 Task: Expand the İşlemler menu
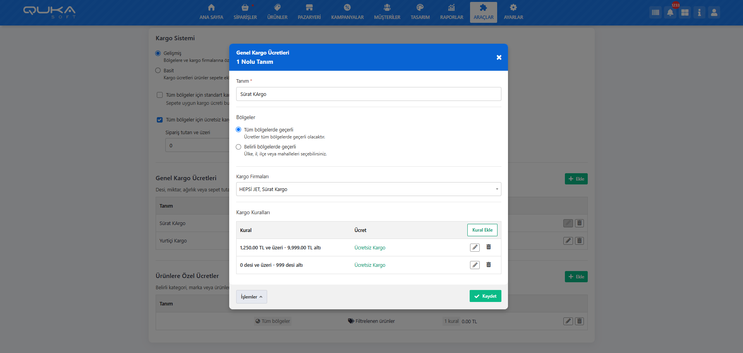[251, 297]
